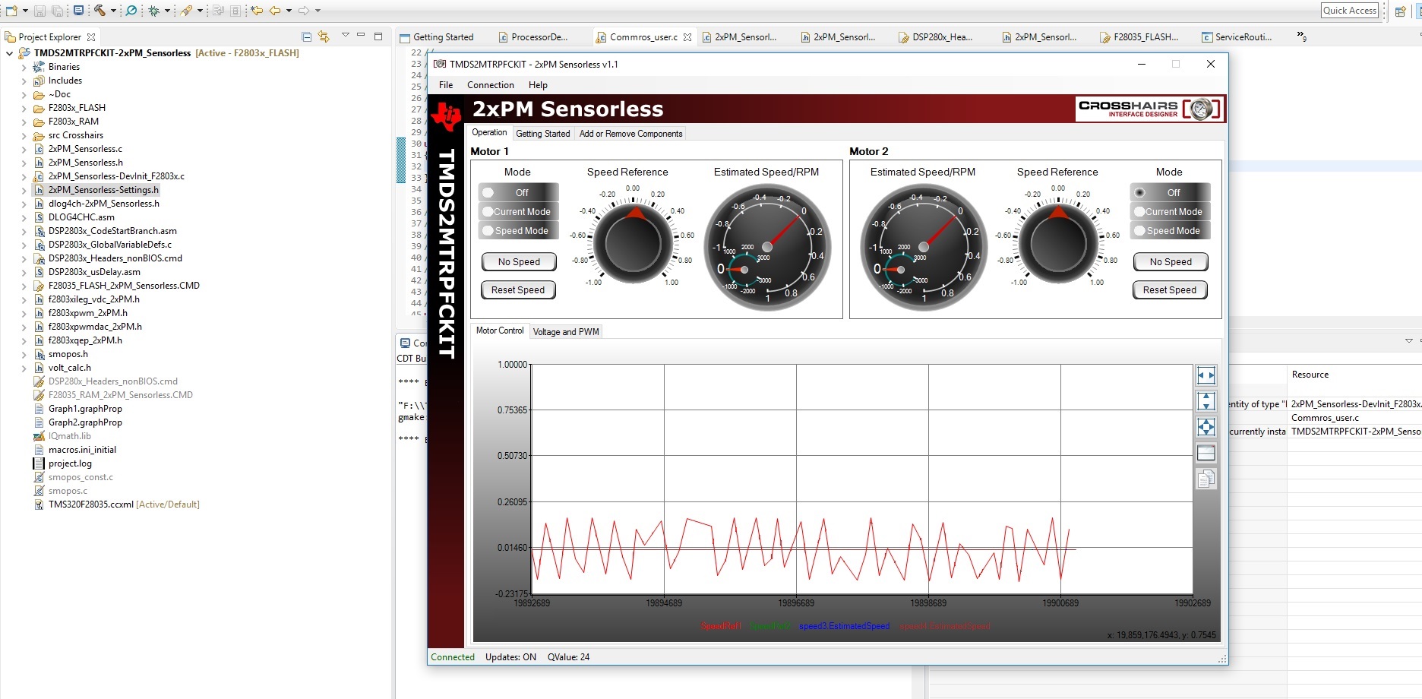This screenshot has width=1422, height=699.
Task: Close the Project Explorer view tab
Action: point(91,36)
